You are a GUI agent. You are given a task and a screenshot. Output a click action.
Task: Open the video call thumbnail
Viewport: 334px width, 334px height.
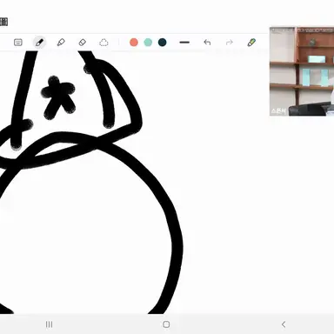click(x=302, y=71)
